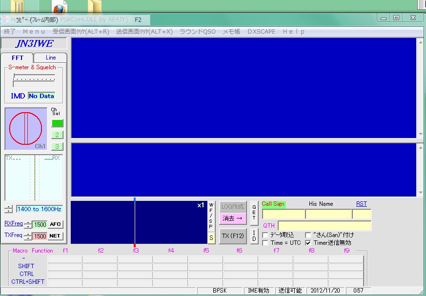The image size is (426, 296).
Task: Click the IMD No Data indicator
Action: [41, 96]
